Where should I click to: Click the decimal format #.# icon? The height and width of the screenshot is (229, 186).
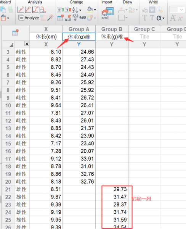68,18
